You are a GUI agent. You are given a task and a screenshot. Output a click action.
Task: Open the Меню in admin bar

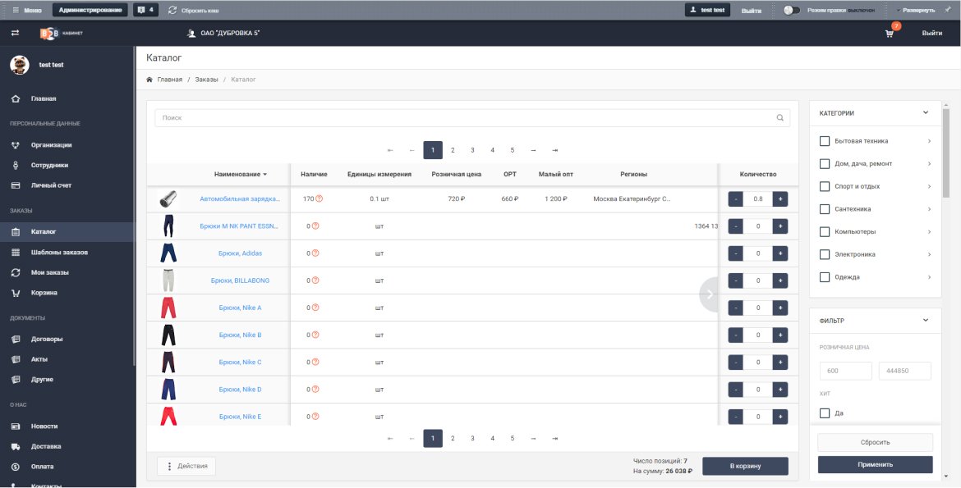[x=27, y=10]
